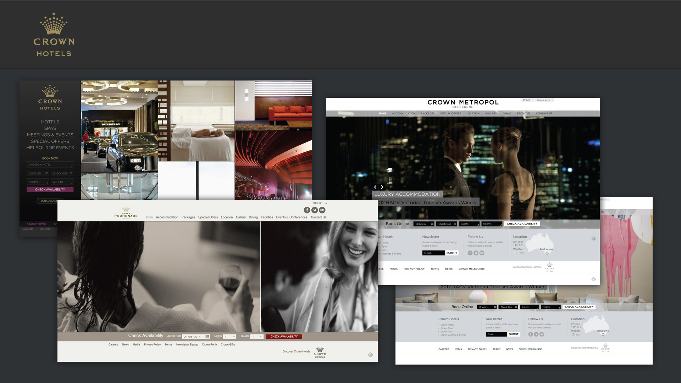Screen dimensions: 681x383
Task: Click Check Out field in Metropol Book Online
Action: point(447,224)
